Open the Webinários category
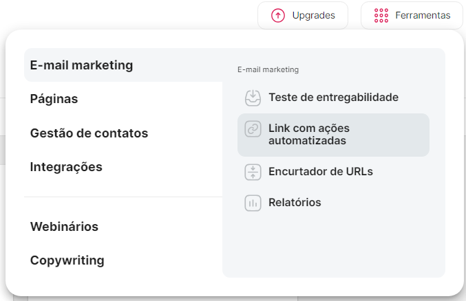This screenshot has width=466, height=301. point(64,227)
